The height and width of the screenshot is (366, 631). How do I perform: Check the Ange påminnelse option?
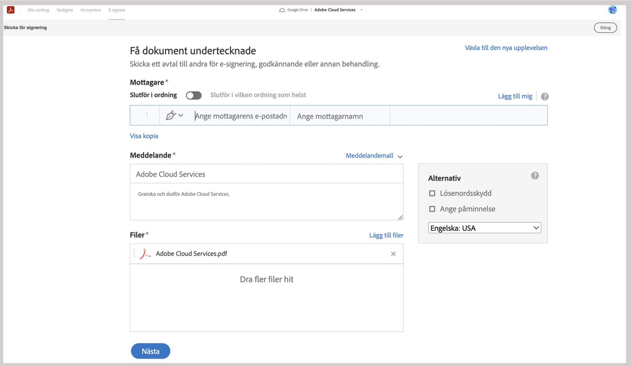coord(432,209)
